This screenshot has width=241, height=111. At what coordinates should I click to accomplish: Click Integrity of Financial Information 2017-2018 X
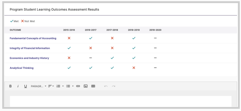[112, 48]
